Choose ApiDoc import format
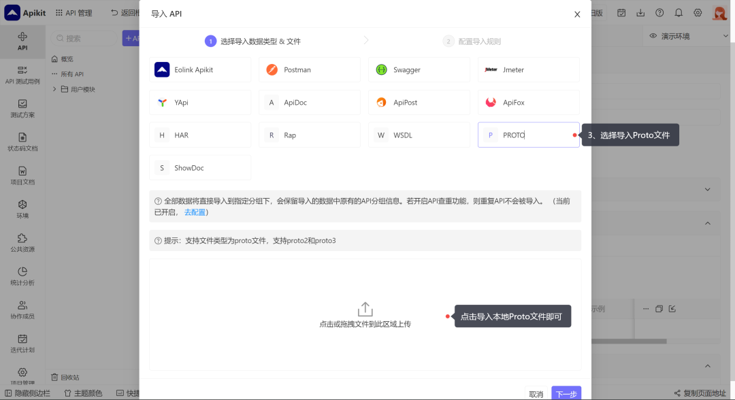Viewport: 735px width, 400px height. click(310, 103)
